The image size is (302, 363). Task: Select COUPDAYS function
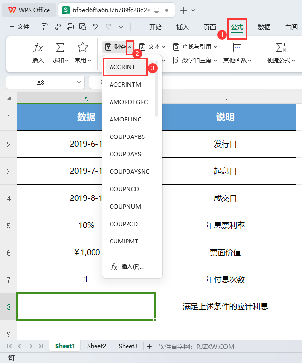point(125,154)
